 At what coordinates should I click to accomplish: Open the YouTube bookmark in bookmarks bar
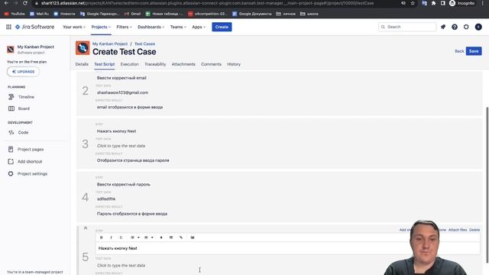(15, 14)
